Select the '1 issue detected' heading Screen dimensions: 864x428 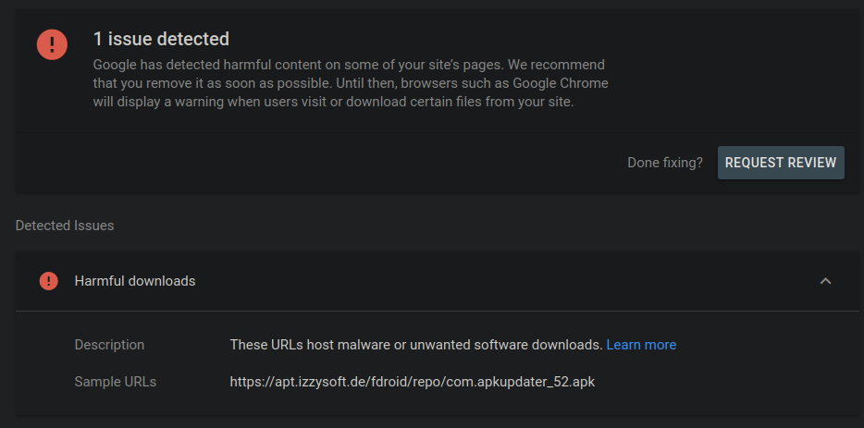click(x=161, y=40)
